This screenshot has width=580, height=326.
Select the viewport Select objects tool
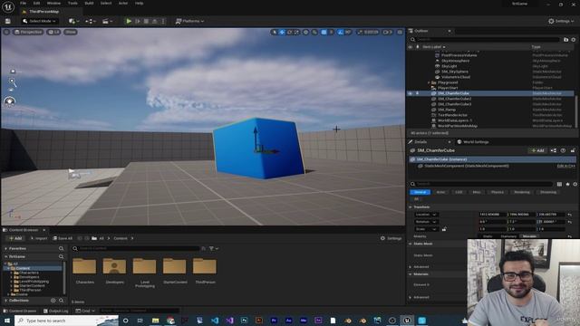pos(274,33)
